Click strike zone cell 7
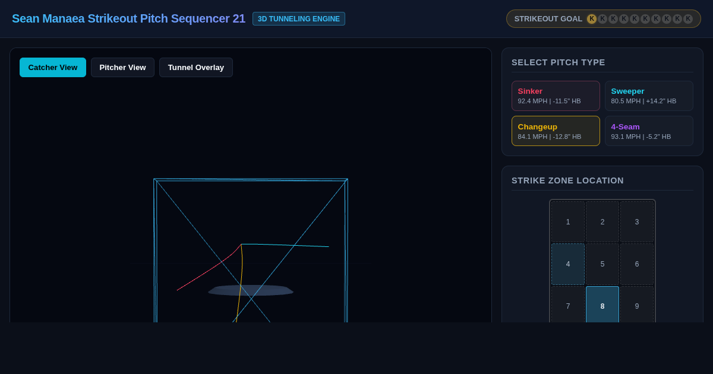The image size is (713, 374). pyautogui.click(x=568, y=305)
